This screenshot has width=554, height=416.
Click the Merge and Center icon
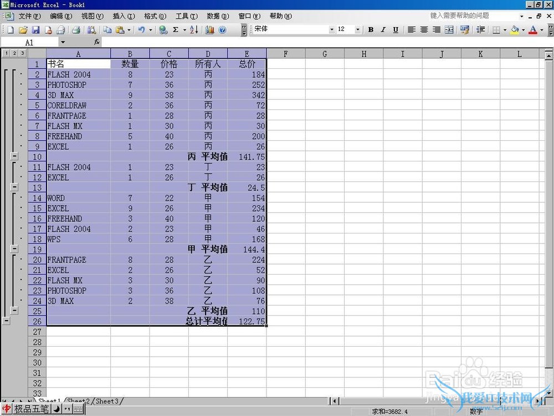click(x=449, y=30)
